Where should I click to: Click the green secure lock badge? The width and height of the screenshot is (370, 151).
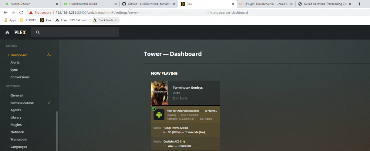[154, 109]
